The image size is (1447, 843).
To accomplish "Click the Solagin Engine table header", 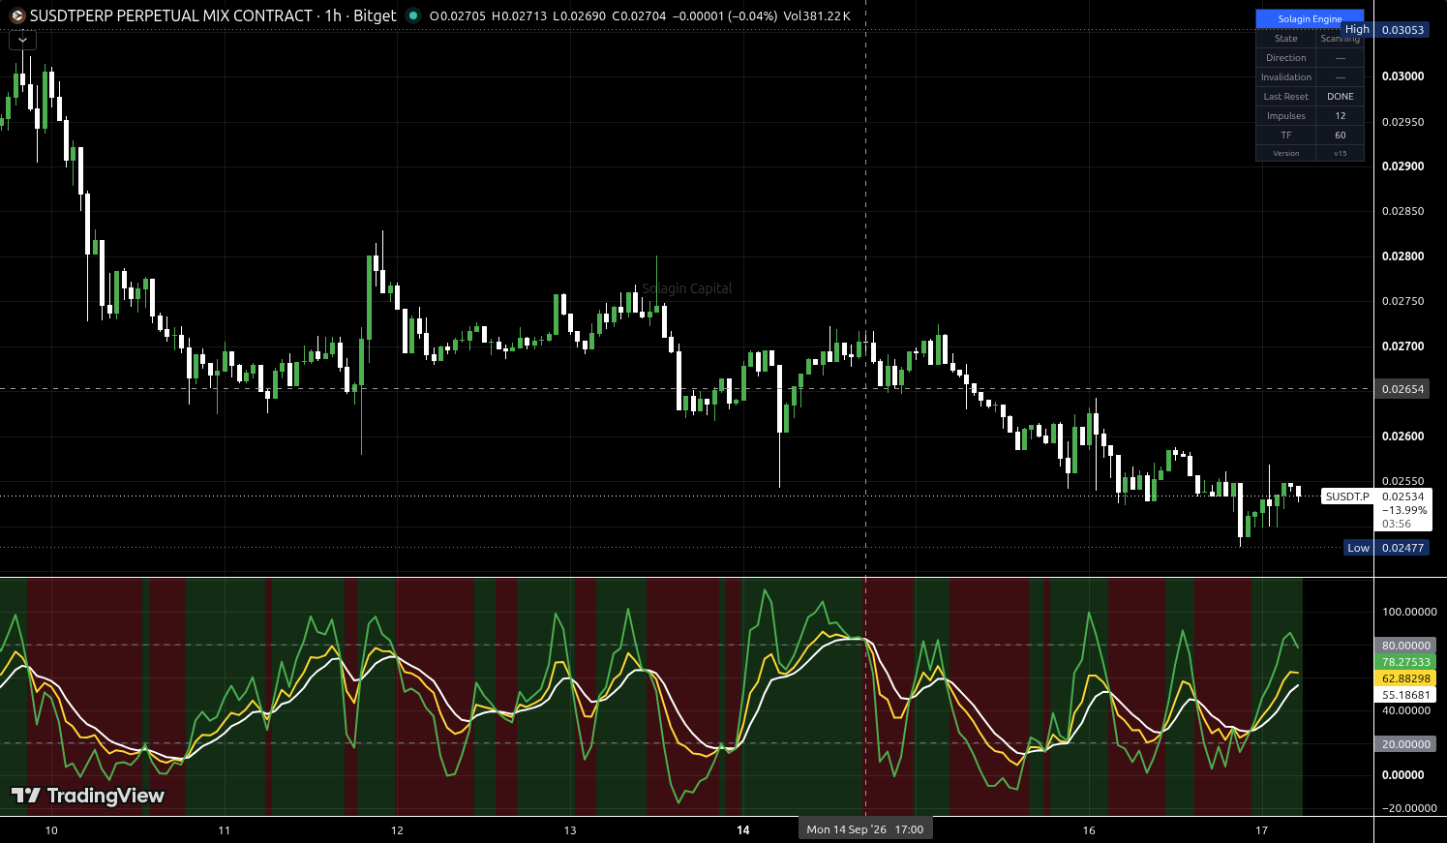I will coord(1310,19).
